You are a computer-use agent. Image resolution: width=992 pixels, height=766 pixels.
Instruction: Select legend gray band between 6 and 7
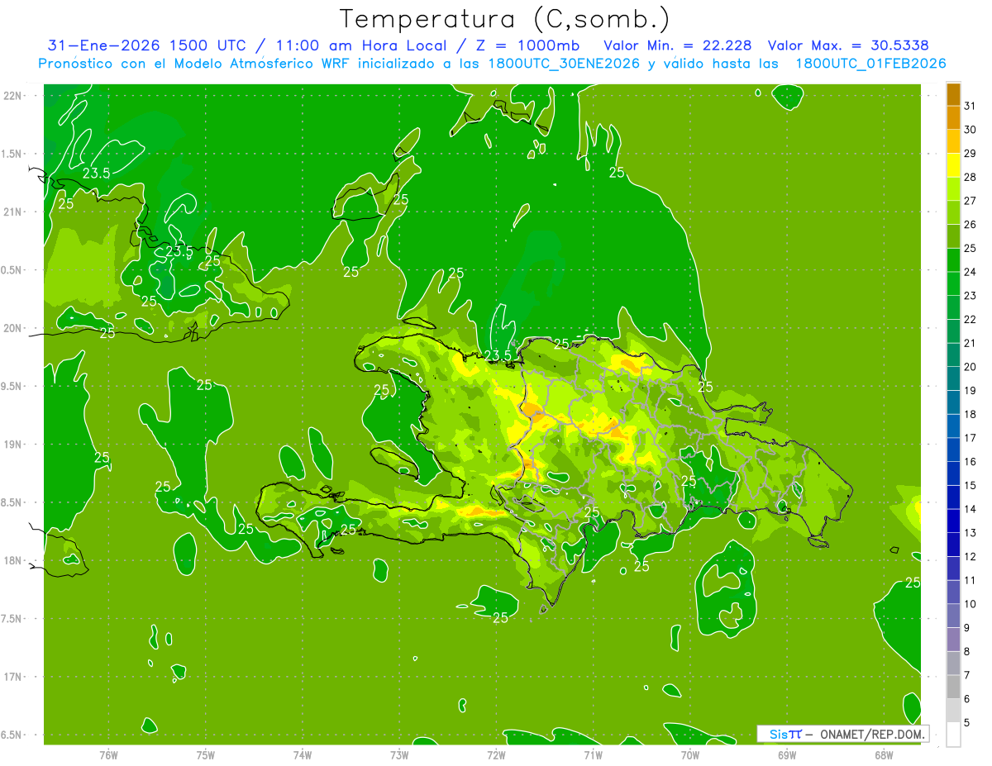pos(953,687)
